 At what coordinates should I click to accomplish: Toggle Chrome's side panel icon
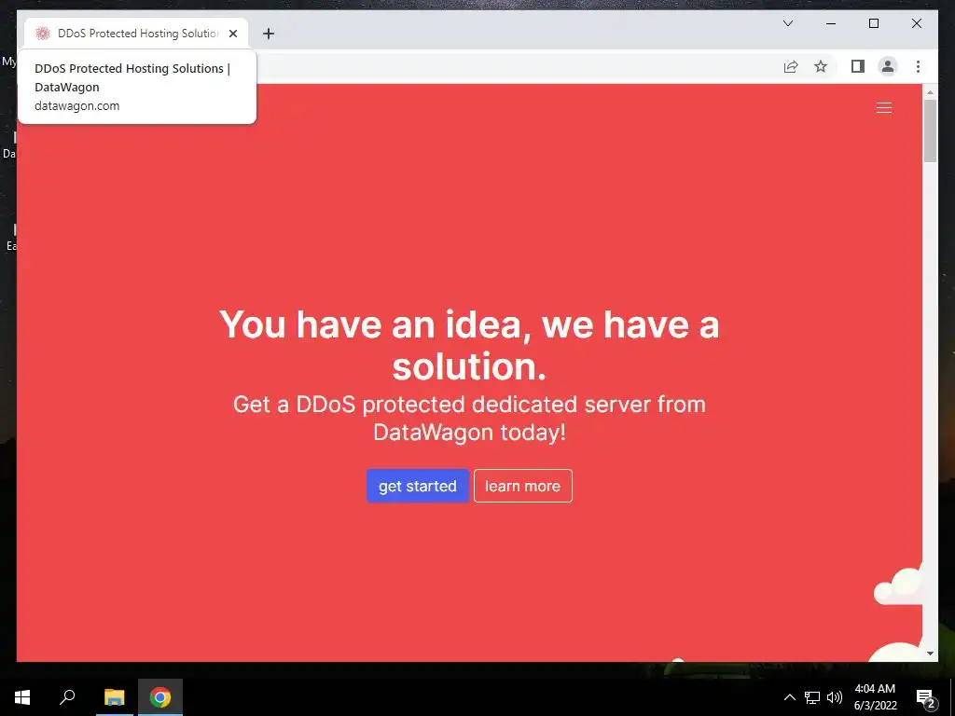[858, 66]
